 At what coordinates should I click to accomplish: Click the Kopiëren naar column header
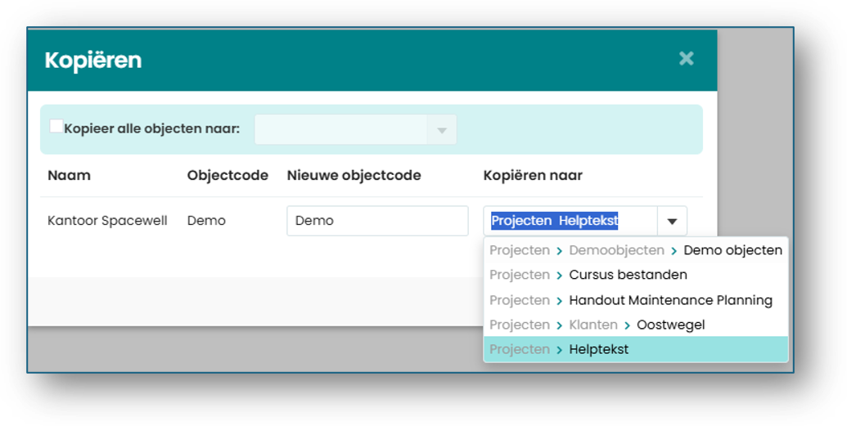(533, 176)
